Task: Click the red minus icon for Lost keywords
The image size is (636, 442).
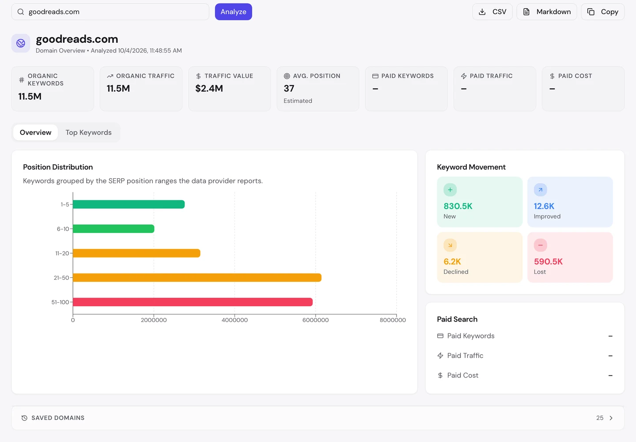Action: [x=541, y=245]
